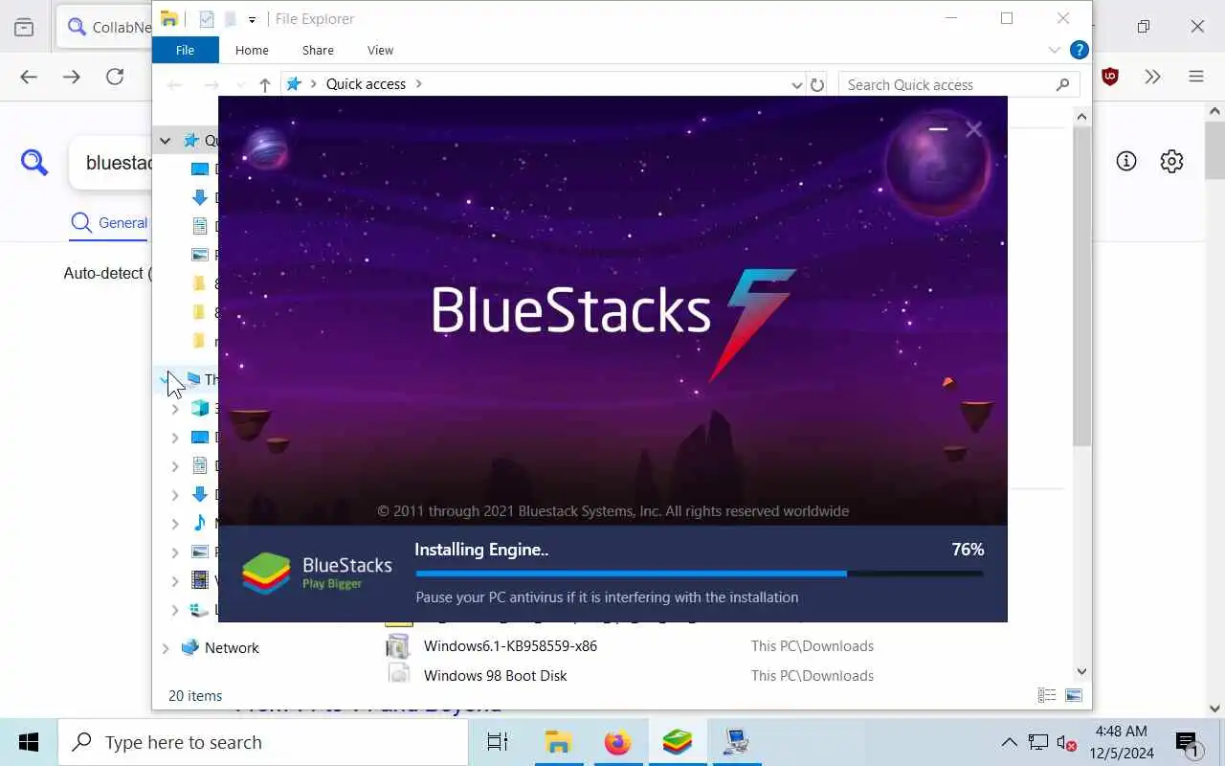Viewport: 1225px width, 766px height.
Task: Switch to Firefox on the taskbar
Action: [x=617, y=742]
